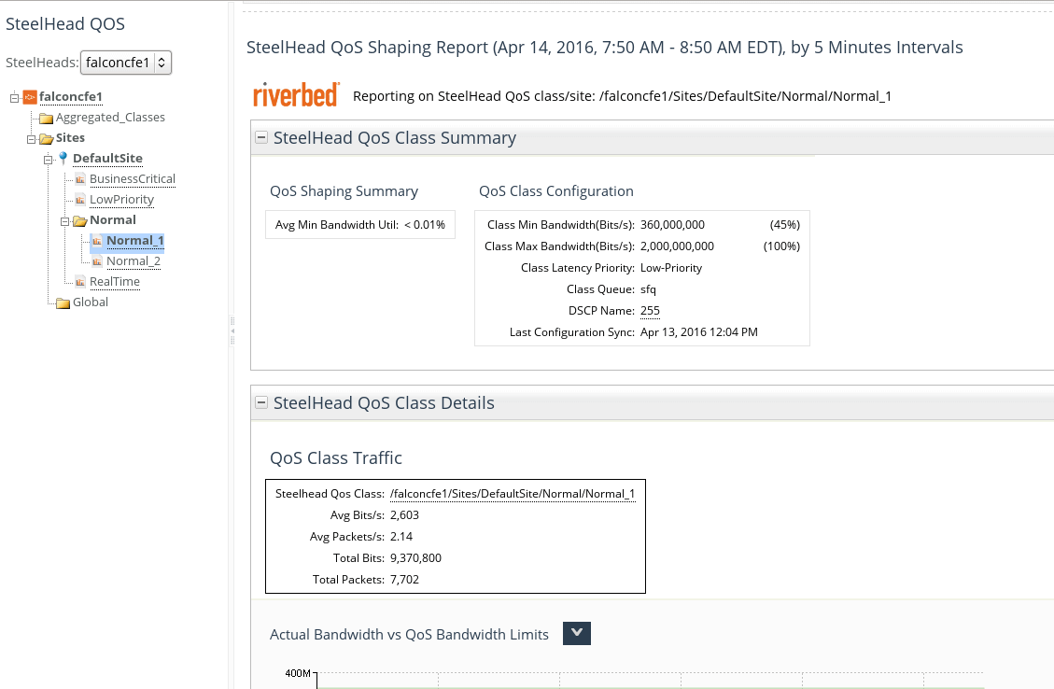Select the Normal folder label

(x=113, y=219)
